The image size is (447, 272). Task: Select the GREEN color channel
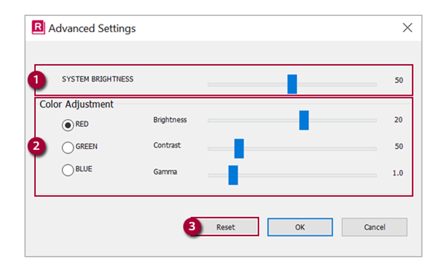(68, 148)
